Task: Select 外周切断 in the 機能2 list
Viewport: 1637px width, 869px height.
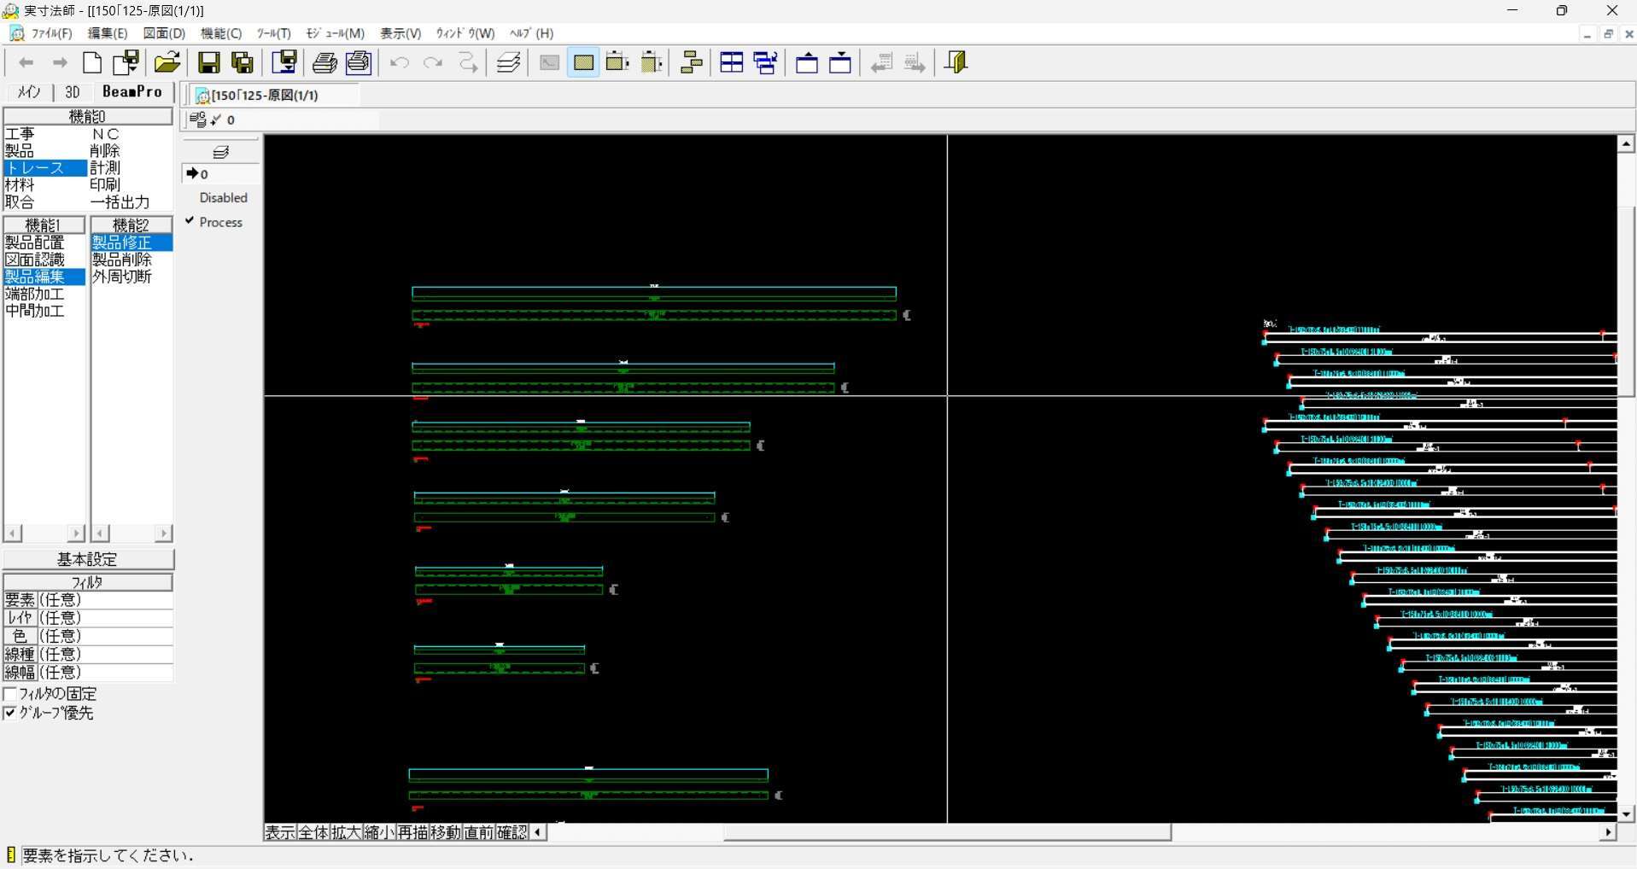Action: (x=122, y=277)
